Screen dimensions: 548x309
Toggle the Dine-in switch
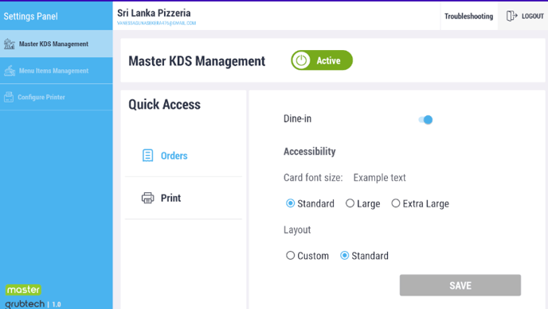(425, 120)
